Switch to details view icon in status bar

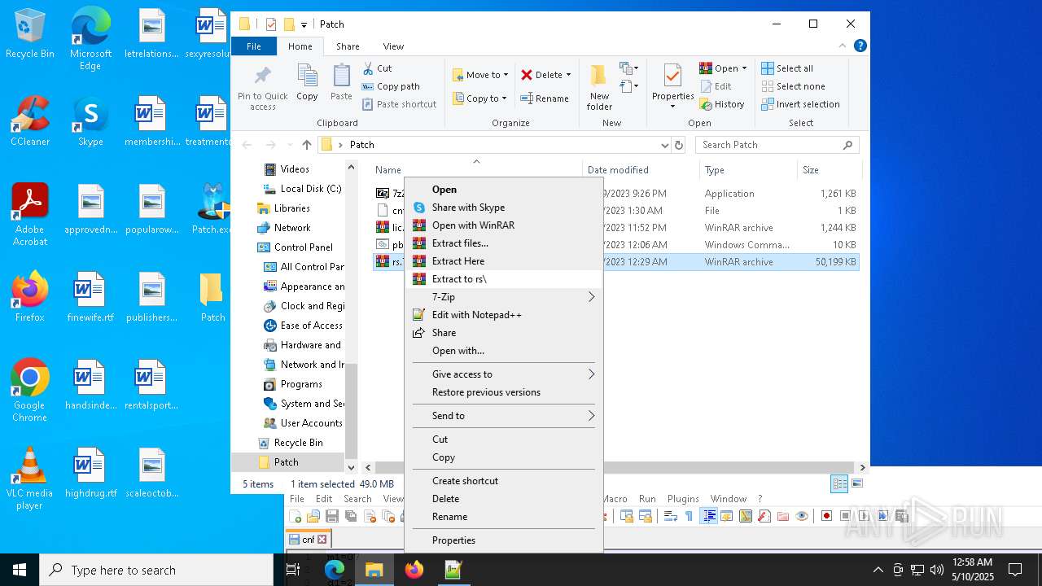click(x=839, y=483)
